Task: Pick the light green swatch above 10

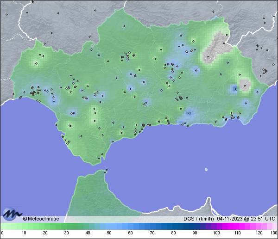Action: tap(24, 226)
